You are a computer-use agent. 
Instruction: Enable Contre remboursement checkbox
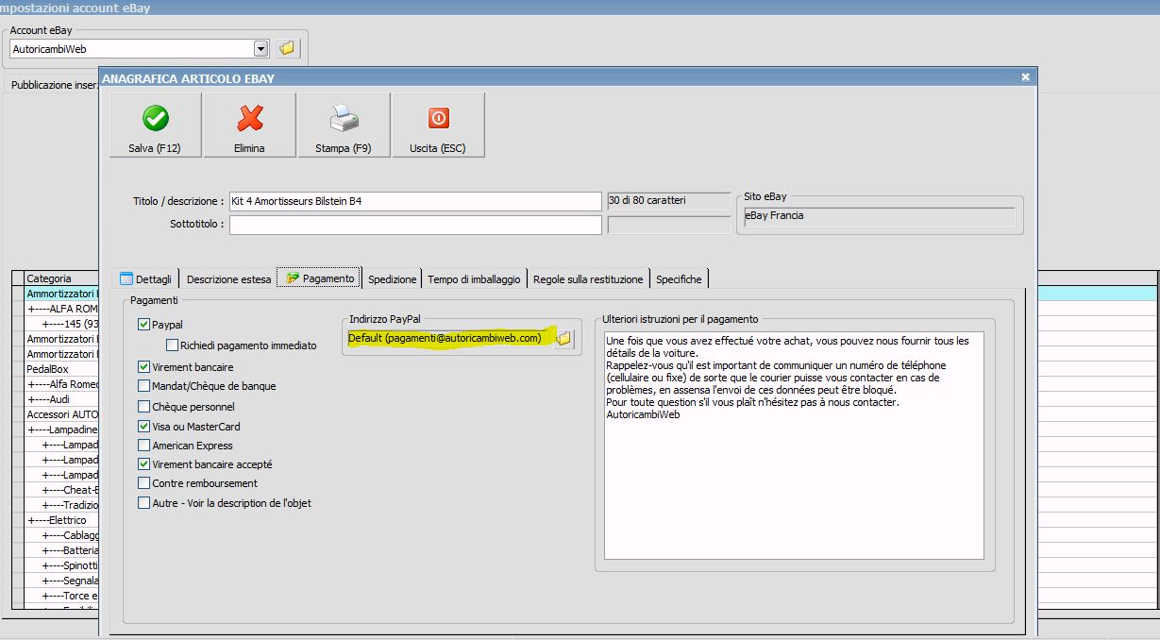[x=144, y=483]
